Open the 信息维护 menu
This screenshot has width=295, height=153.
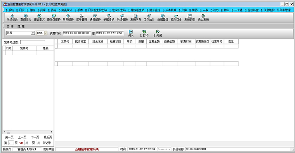(268, 10)
